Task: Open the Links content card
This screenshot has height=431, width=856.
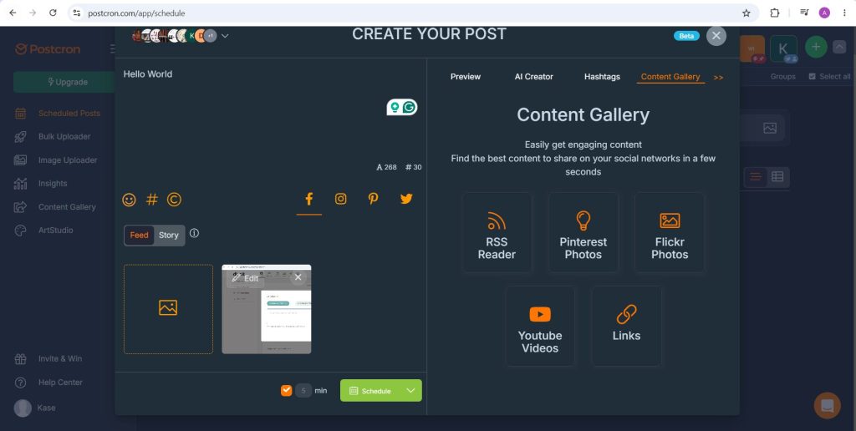Action: coord(626,327)
